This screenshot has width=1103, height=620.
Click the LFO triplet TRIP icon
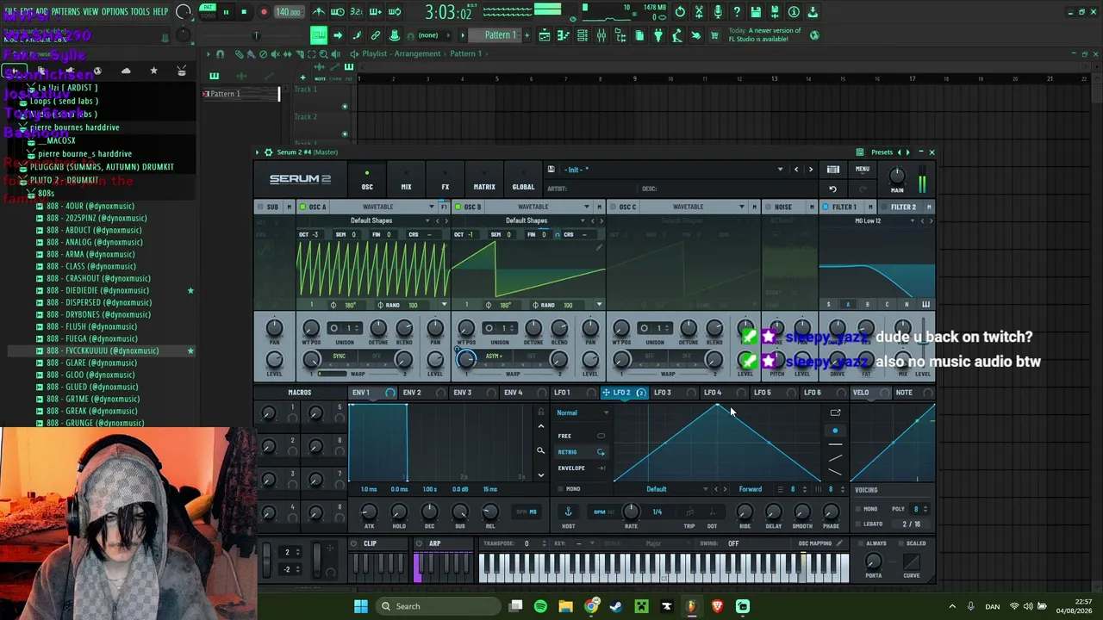689,512
